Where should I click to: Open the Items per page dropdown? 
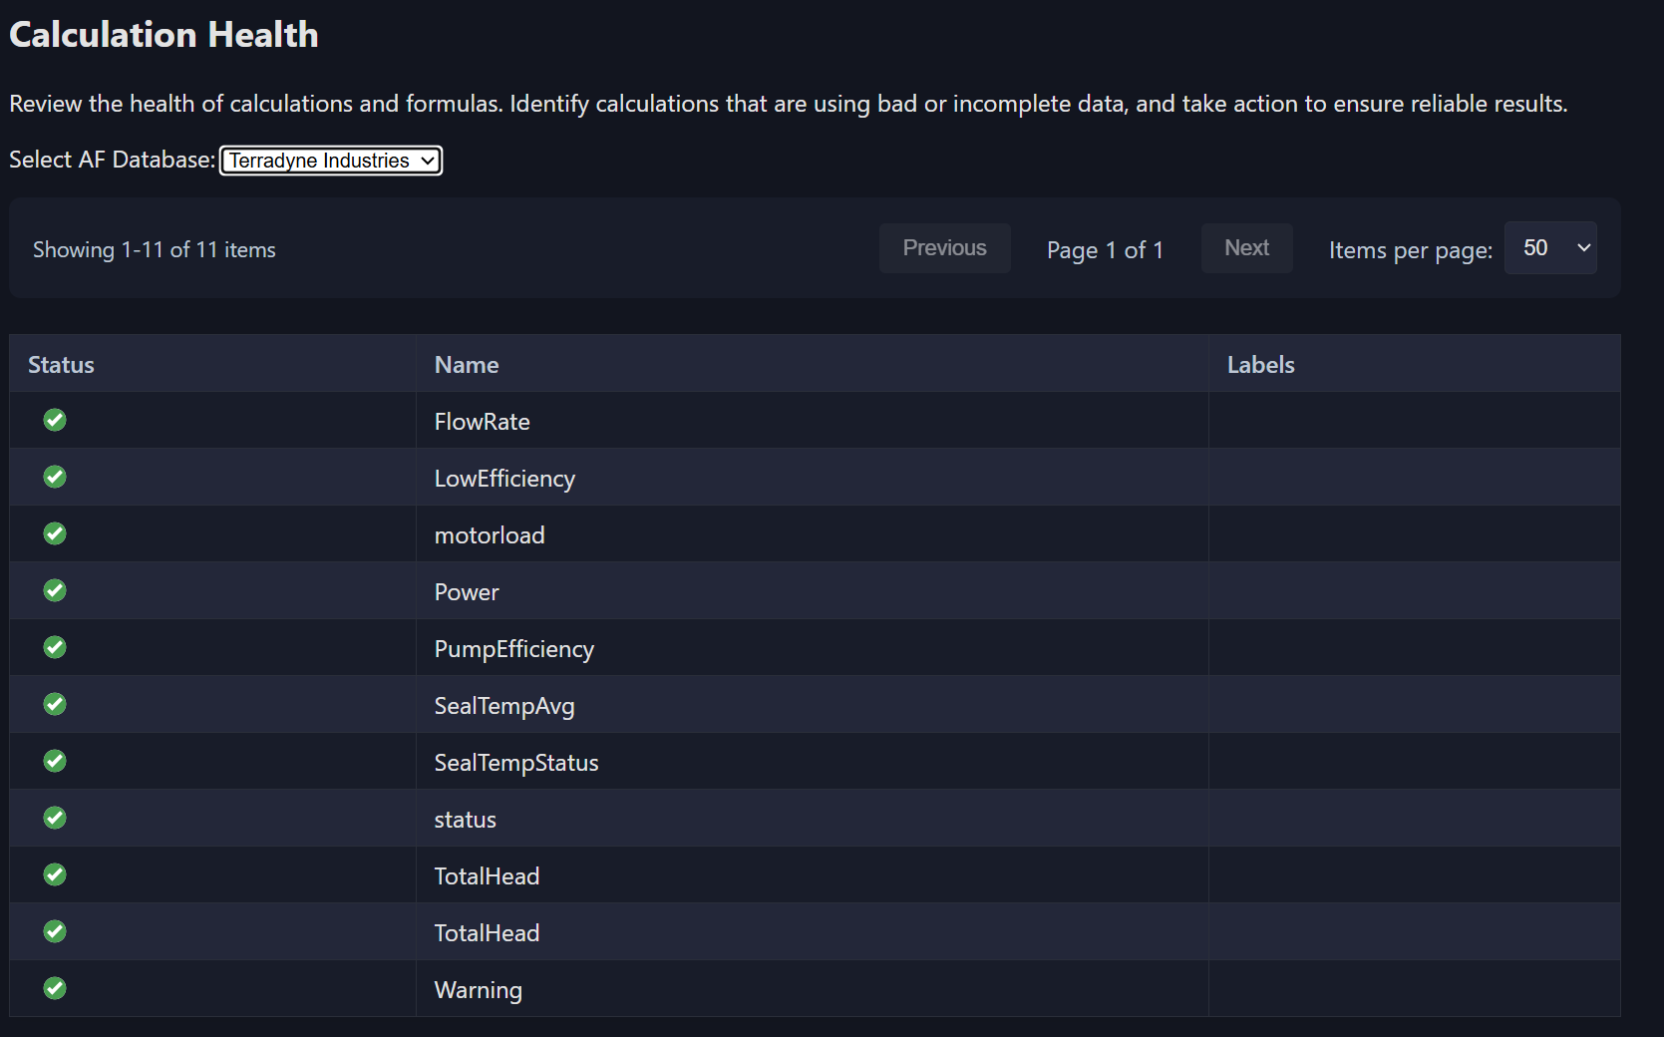1549,247
